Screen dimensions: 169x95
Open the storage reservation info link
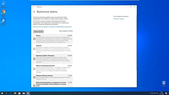pyautogui.click(x=52, y=27)
